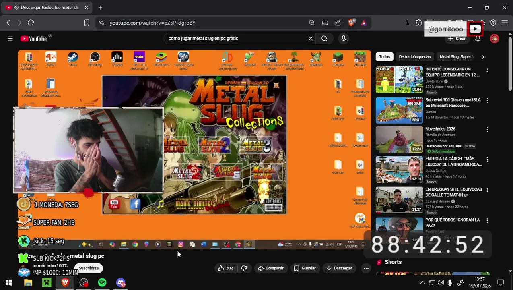The height and width of the screenshot is (290, 513).
Task: Open a new browser tab
Action: tap(100, 8)
